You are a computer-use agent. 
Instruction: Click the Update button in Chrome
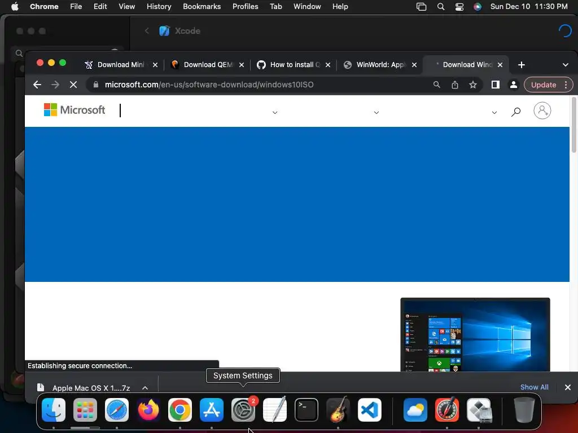pos(544,85)
